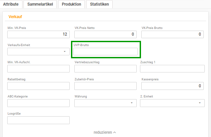Select the Produktion tab
This screenshot has width=211, height=137.
71,4
